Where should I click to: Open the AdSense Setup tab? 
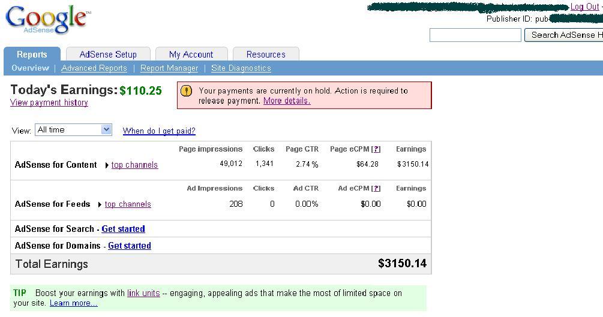pos(108,54)
